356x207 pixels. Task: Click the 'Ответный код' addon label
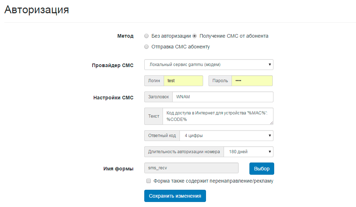[162, 136]
